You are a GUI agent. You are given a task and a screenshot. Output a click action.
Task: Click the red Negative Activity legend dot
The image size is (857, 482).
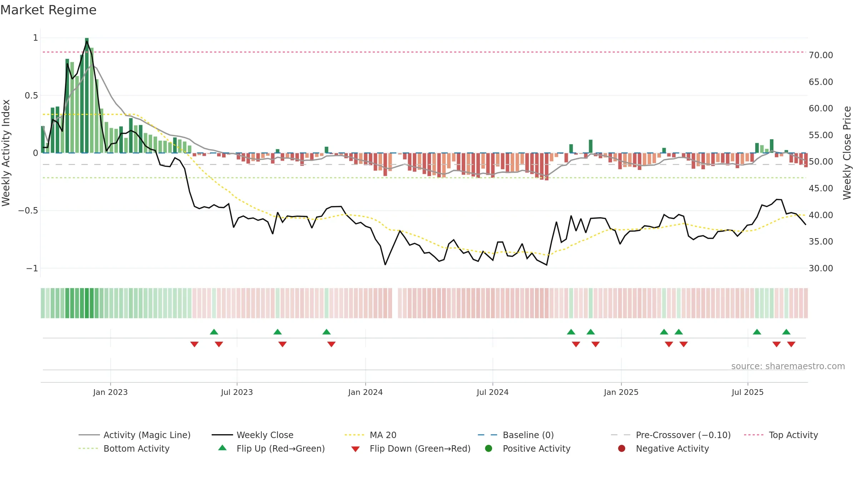point(622,448)
